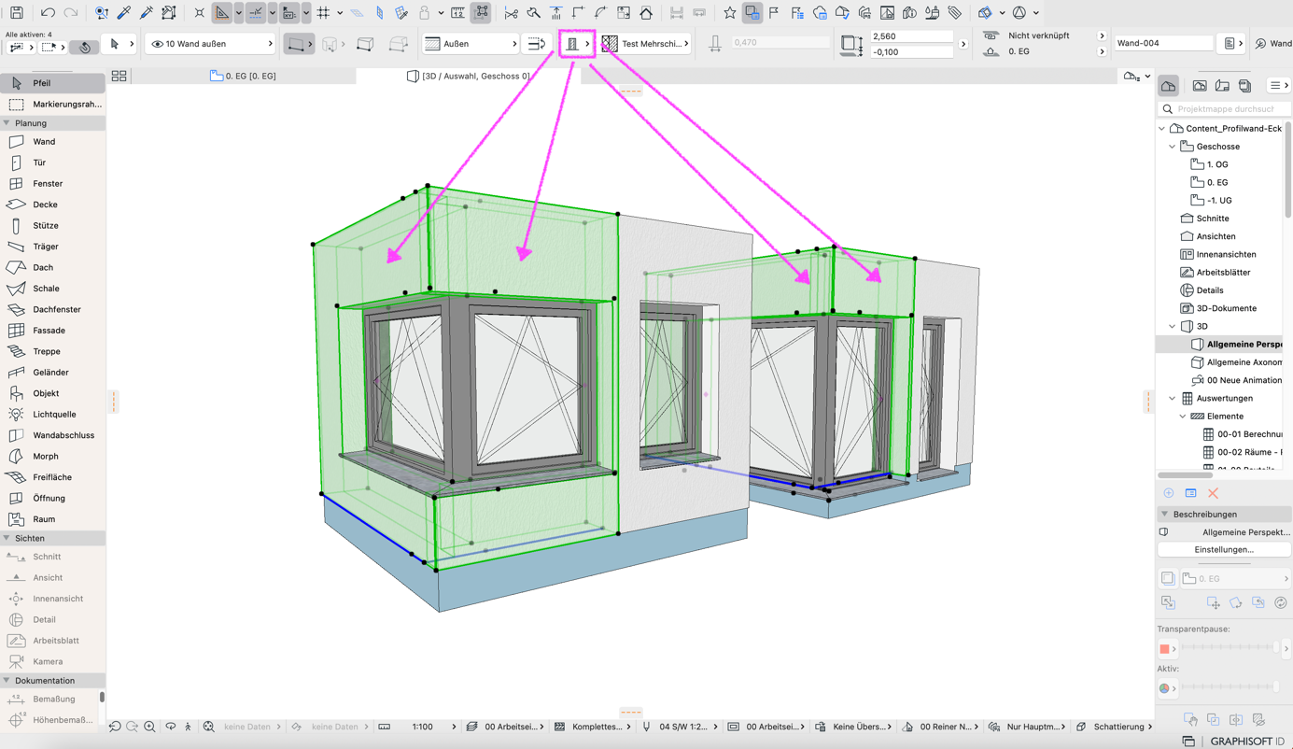The width and height of the screenshot is (1293, 749).
Task: Select Ansichten in the project map
Action: click(x=1216, y=236)
